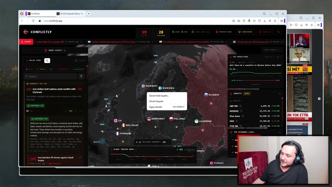
Task: Open a new browser tab with plus
Action: [x=89, y=14]
